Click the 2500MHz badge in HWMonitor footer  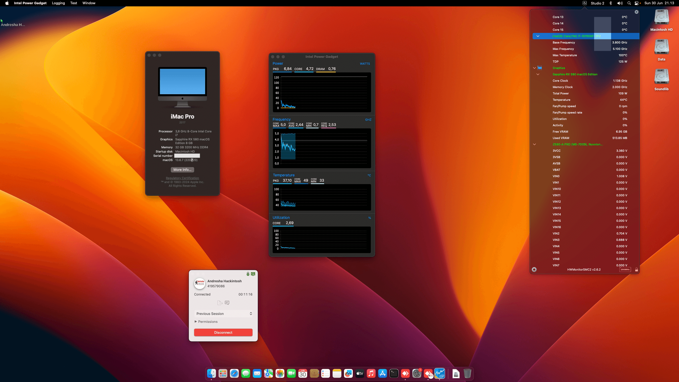[x=625, y=270]
